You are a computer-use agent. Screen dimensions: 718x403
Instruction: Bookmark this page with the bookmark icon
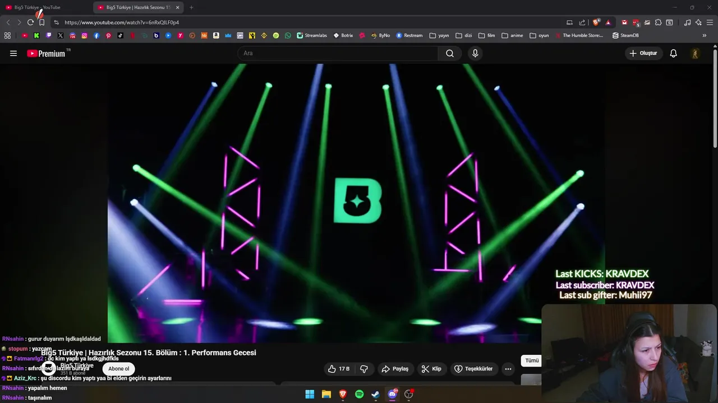tap(42, 22)
